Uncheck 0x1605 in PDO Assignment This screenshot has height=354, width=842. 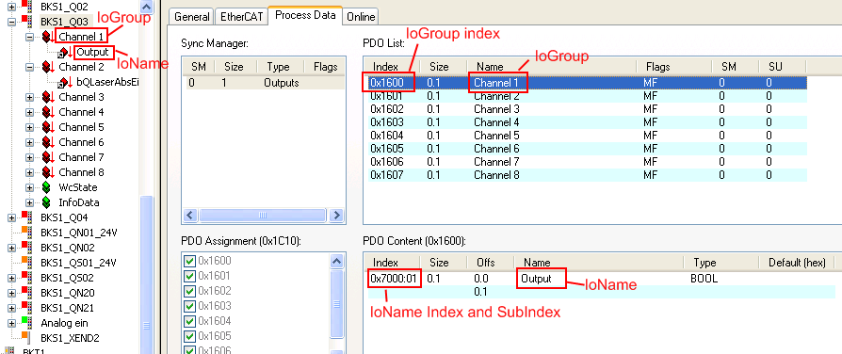(x=189, y=336)
